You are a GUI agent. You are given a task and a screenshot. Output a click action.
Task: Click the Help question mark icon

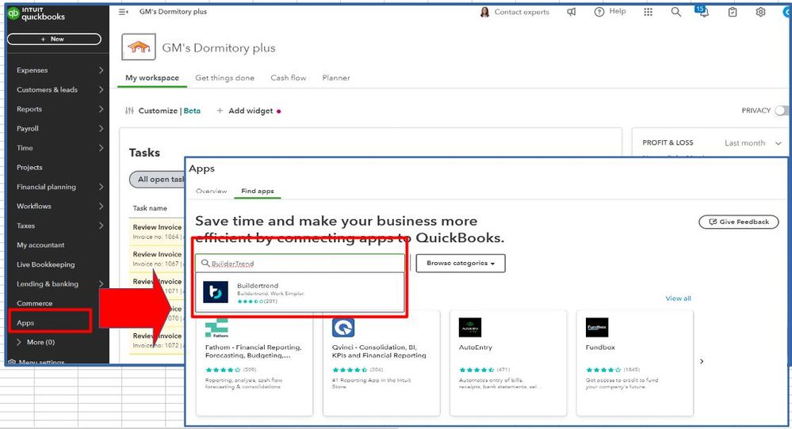[599, 12]
